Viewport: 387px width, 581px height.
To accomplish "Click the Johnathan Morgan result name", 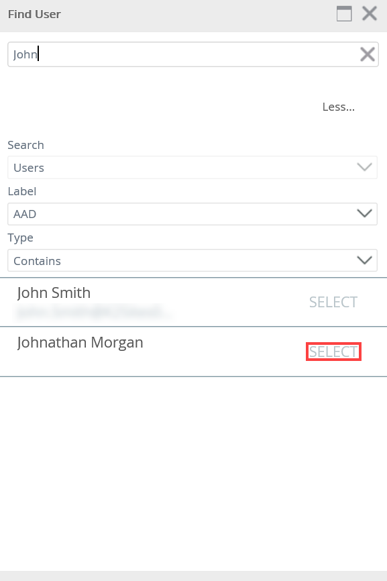I will point(80,342).
